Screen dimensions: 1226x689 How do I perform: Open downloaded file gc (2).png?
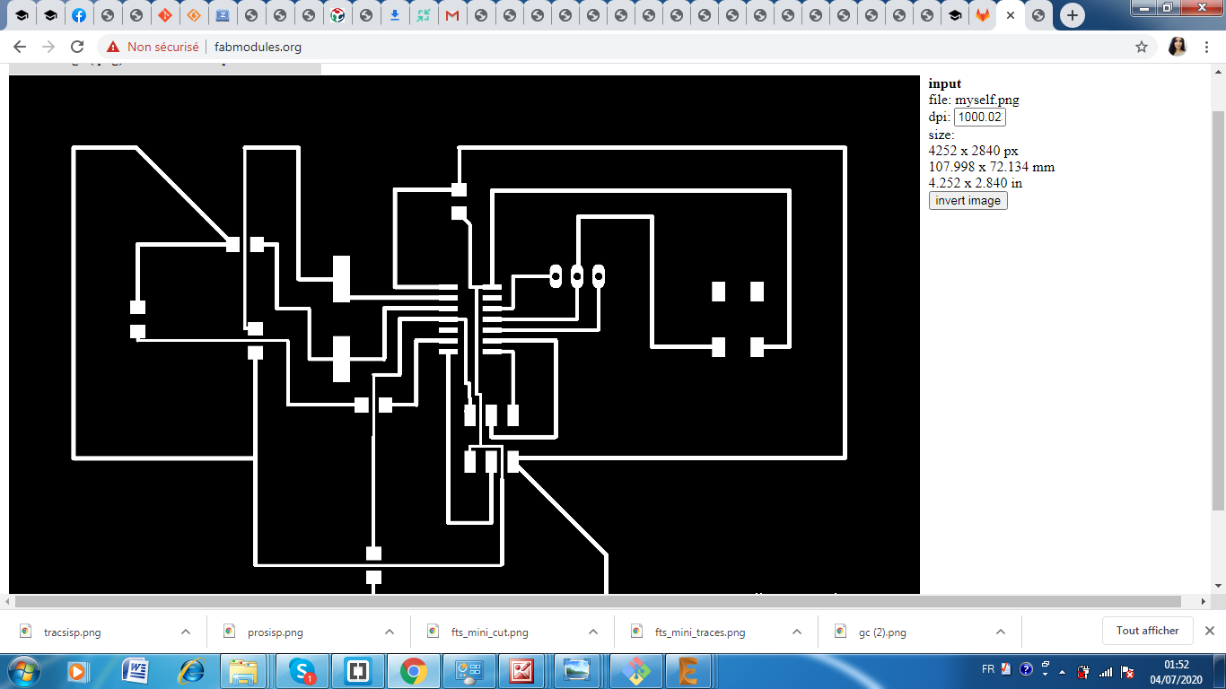click(882, 632)
